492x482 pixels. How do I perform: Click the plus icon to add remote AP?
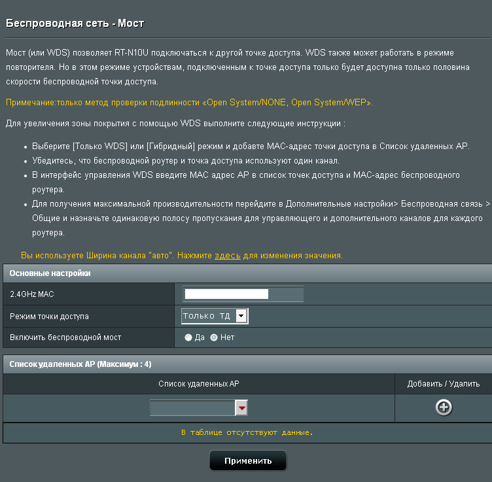click(444, 407)
